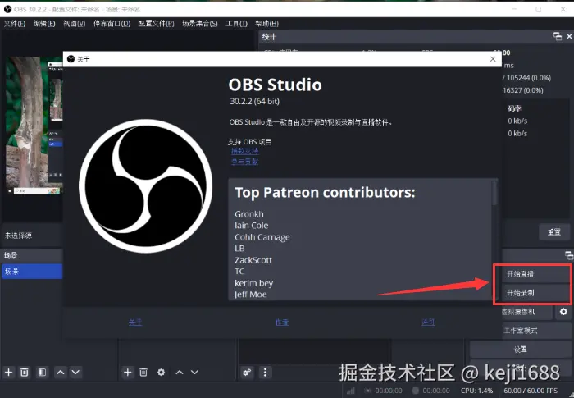Click contributor name kerim bey
574x398 pixels.
(x=254, y=283)
